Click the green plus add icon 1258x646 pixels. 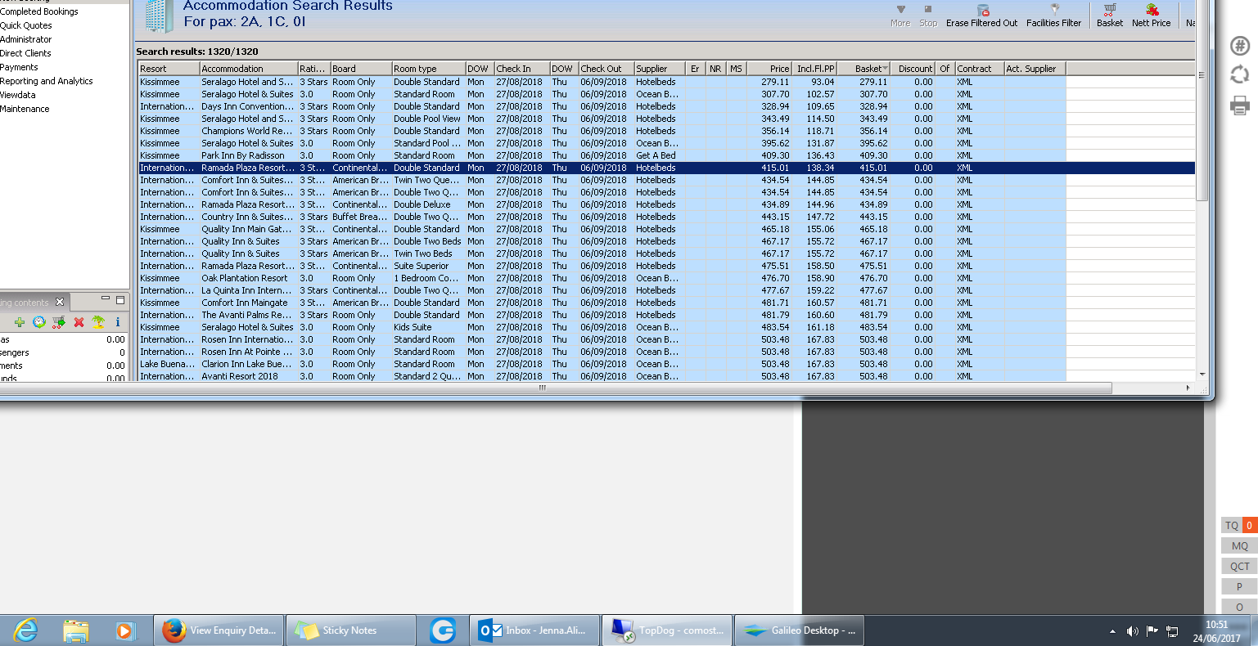tap(20, 322)
